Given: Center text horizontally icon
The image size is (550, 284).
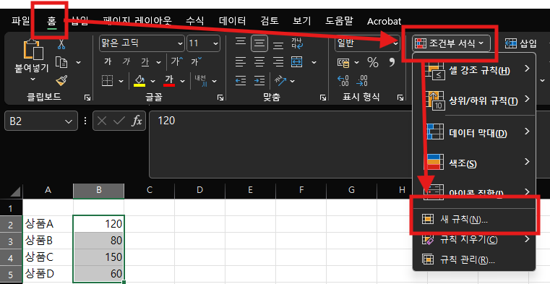Looking at the screenshot, I should click(259, 62).
